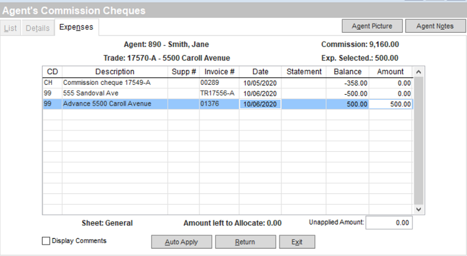
Task: Click the Balance column header
Action: pos(347,72)
